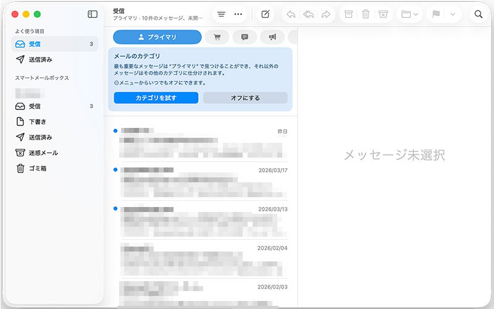Switch to the shopping cart category tab

pos(217,37)
